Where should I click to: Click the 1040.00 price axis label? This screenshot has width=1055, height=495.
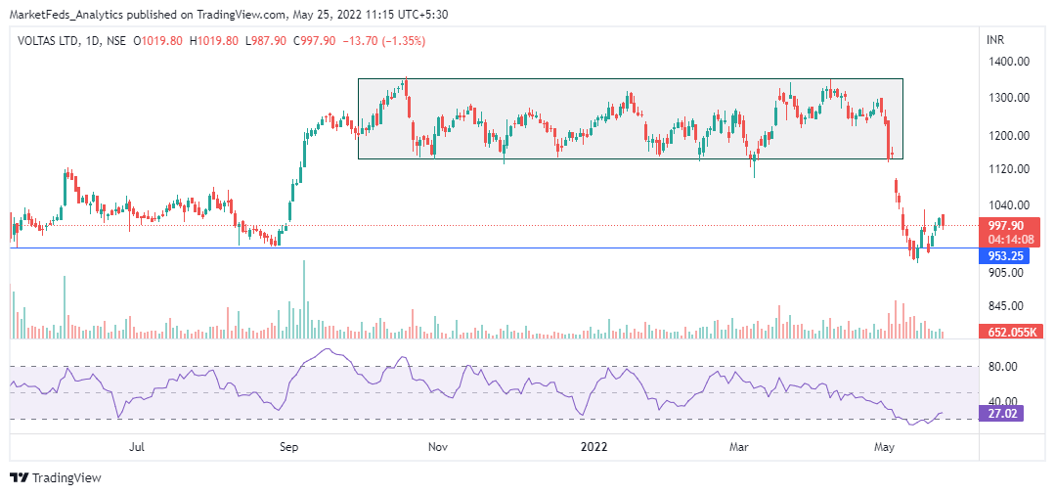[x=1008, y=204]
